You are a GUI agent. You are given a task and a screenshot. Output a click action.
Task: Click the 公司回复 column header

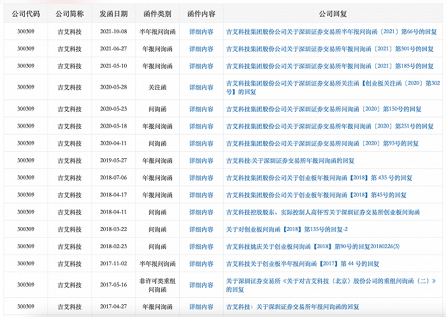333,13
